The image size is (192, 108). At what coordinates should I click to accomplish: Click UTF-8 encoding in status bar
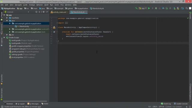coord(161,107)
